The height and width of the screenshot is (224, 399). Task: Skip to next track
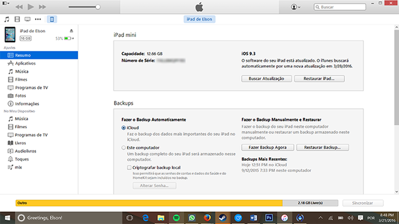(x=43, y=7)
